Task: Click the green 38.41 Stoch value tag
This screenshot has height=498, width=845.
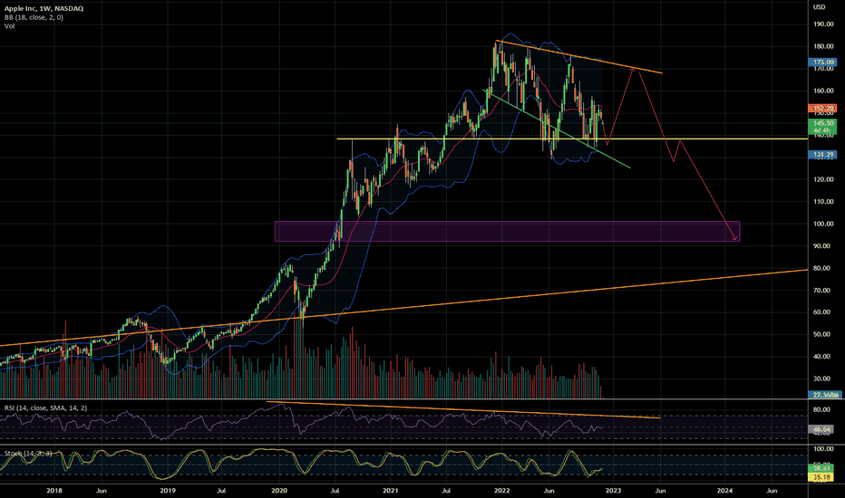Action: pos(823,468)
